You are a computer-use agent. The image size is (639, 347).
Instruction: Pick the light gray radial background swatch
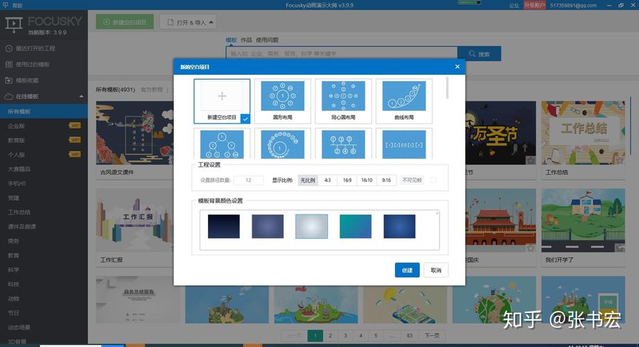[x=311, y=226]
